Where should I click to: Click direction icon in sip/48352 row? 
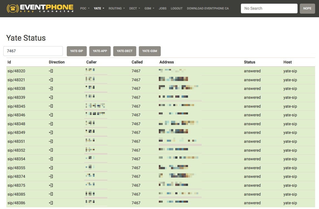(x=51, y=150)
